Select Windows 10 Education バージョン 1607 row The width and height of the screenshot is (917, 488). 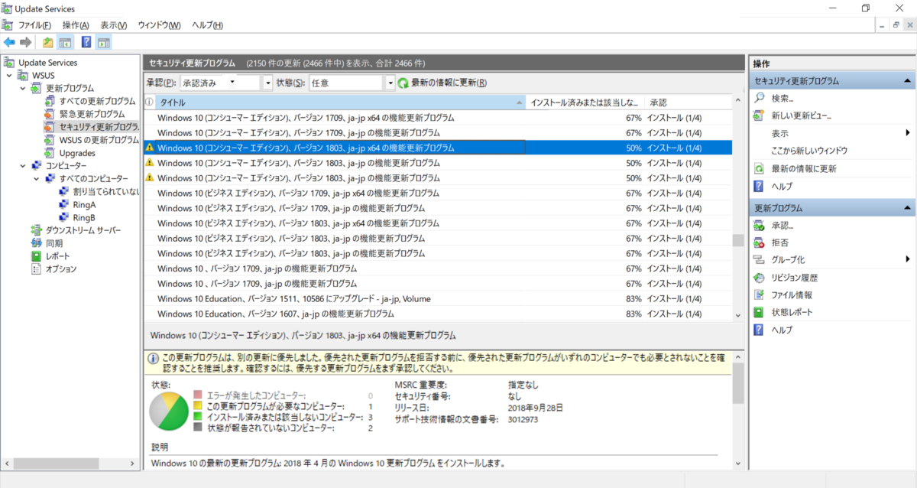coord(438,314)
